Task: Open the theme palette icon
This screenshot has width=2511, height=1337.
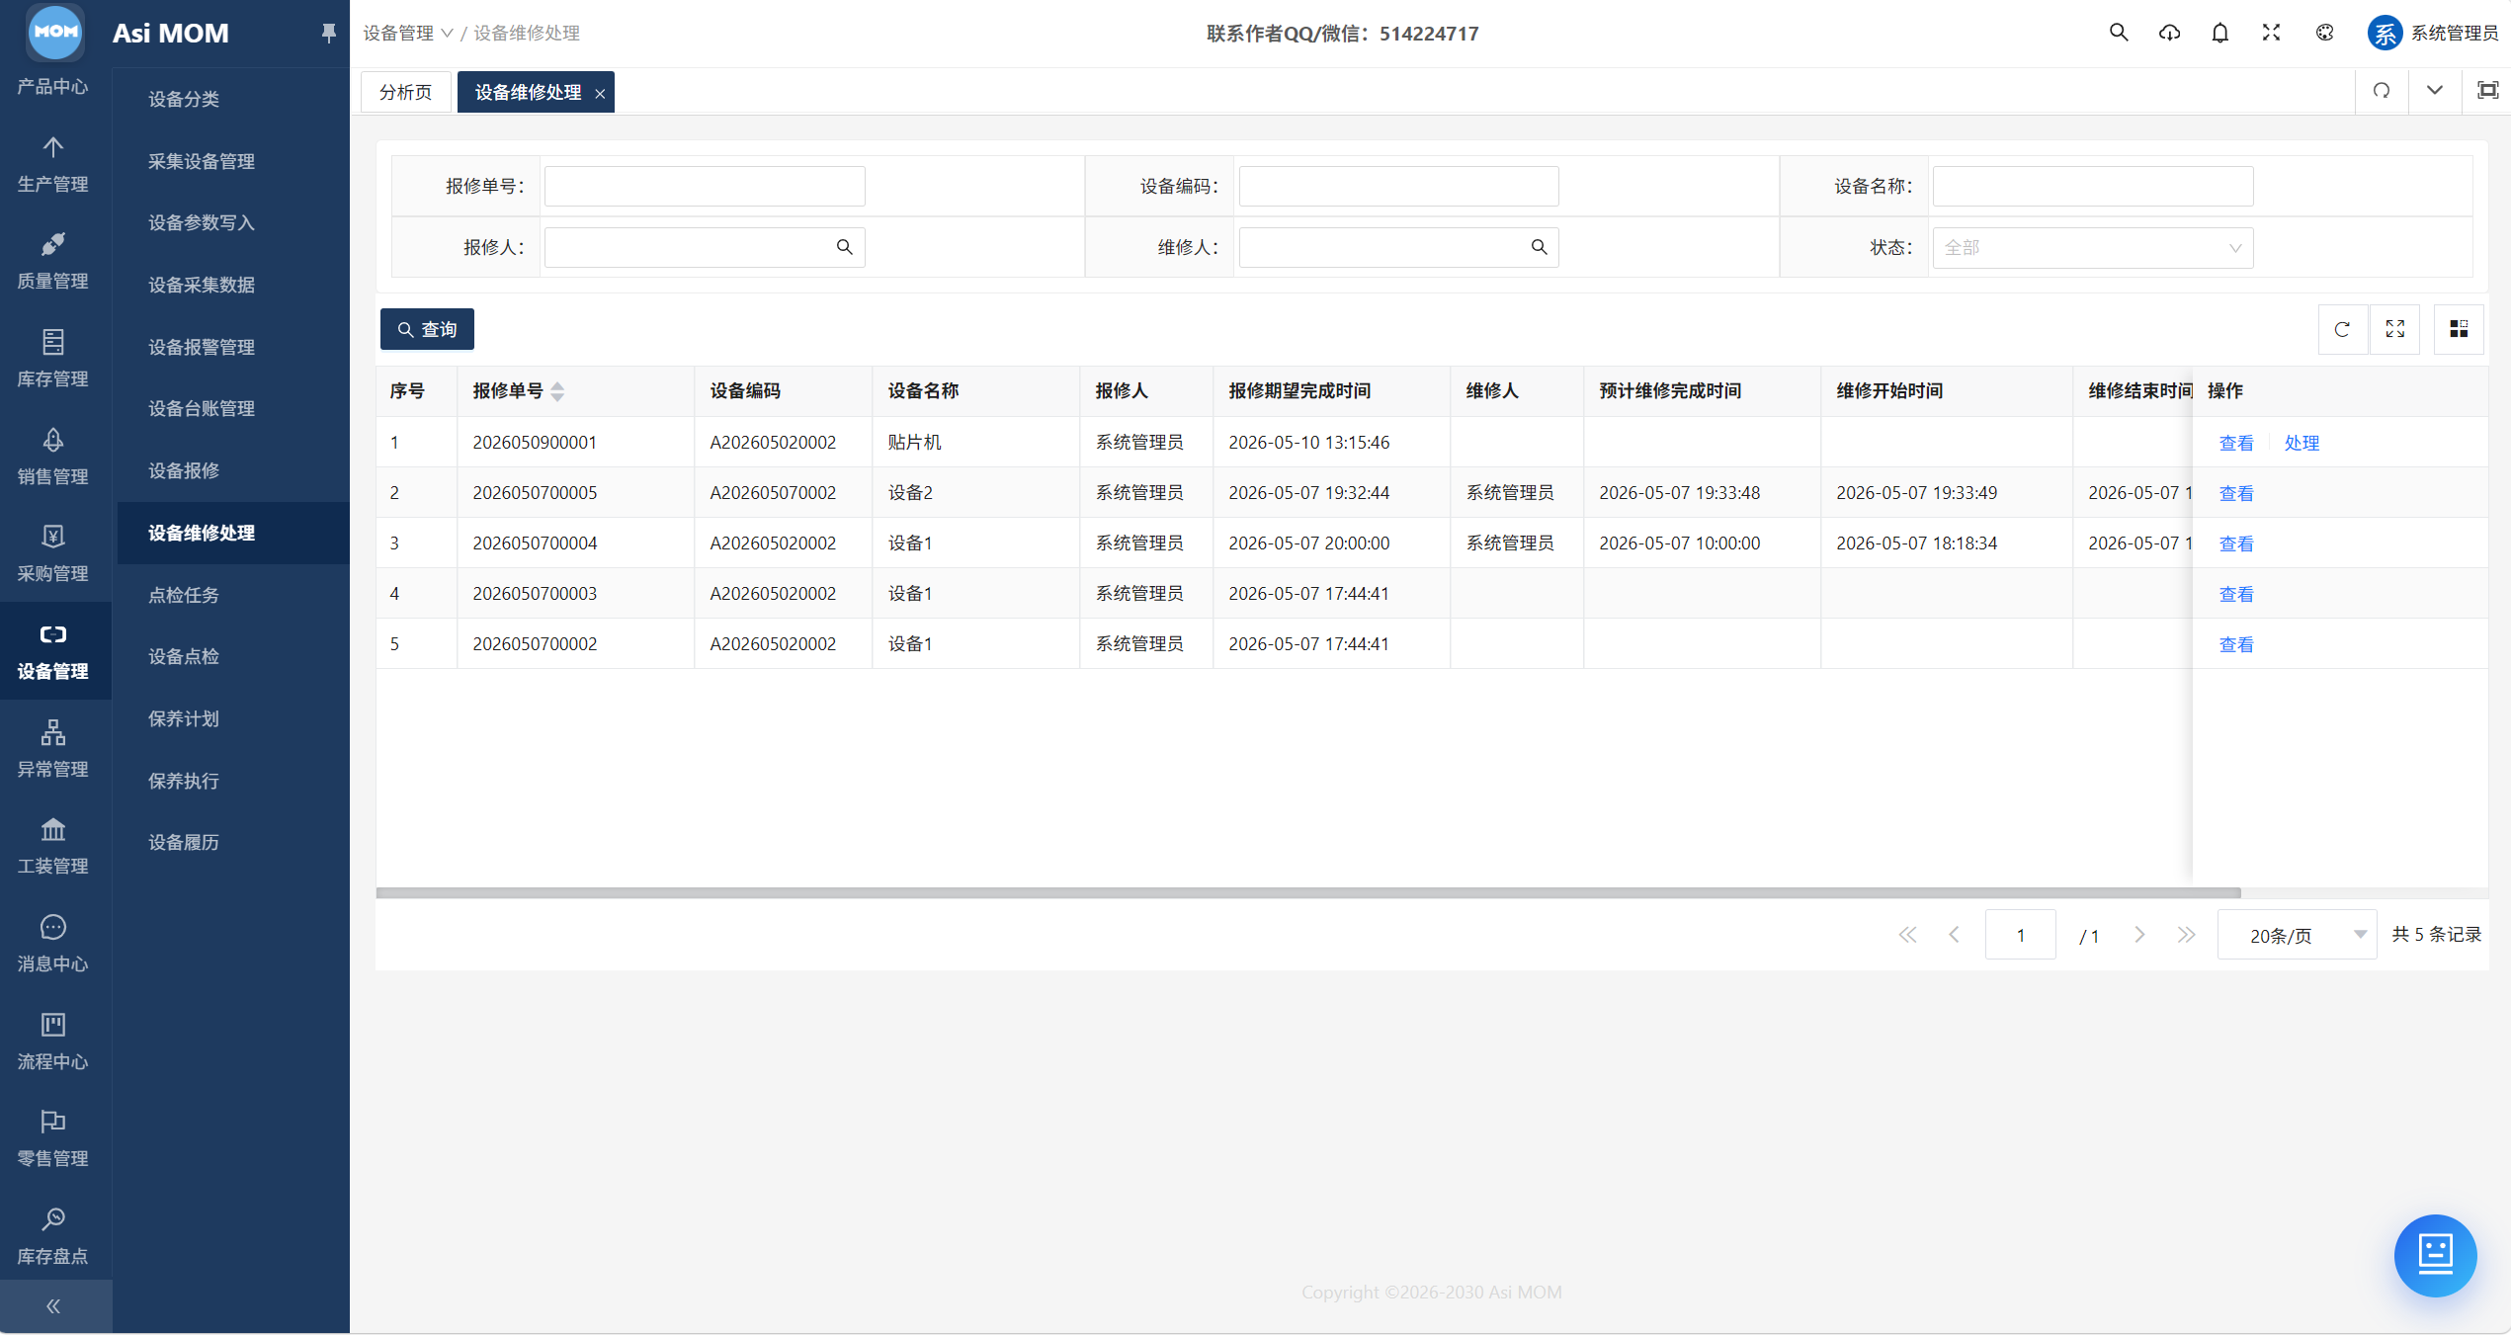Action: coord(2324,33)
